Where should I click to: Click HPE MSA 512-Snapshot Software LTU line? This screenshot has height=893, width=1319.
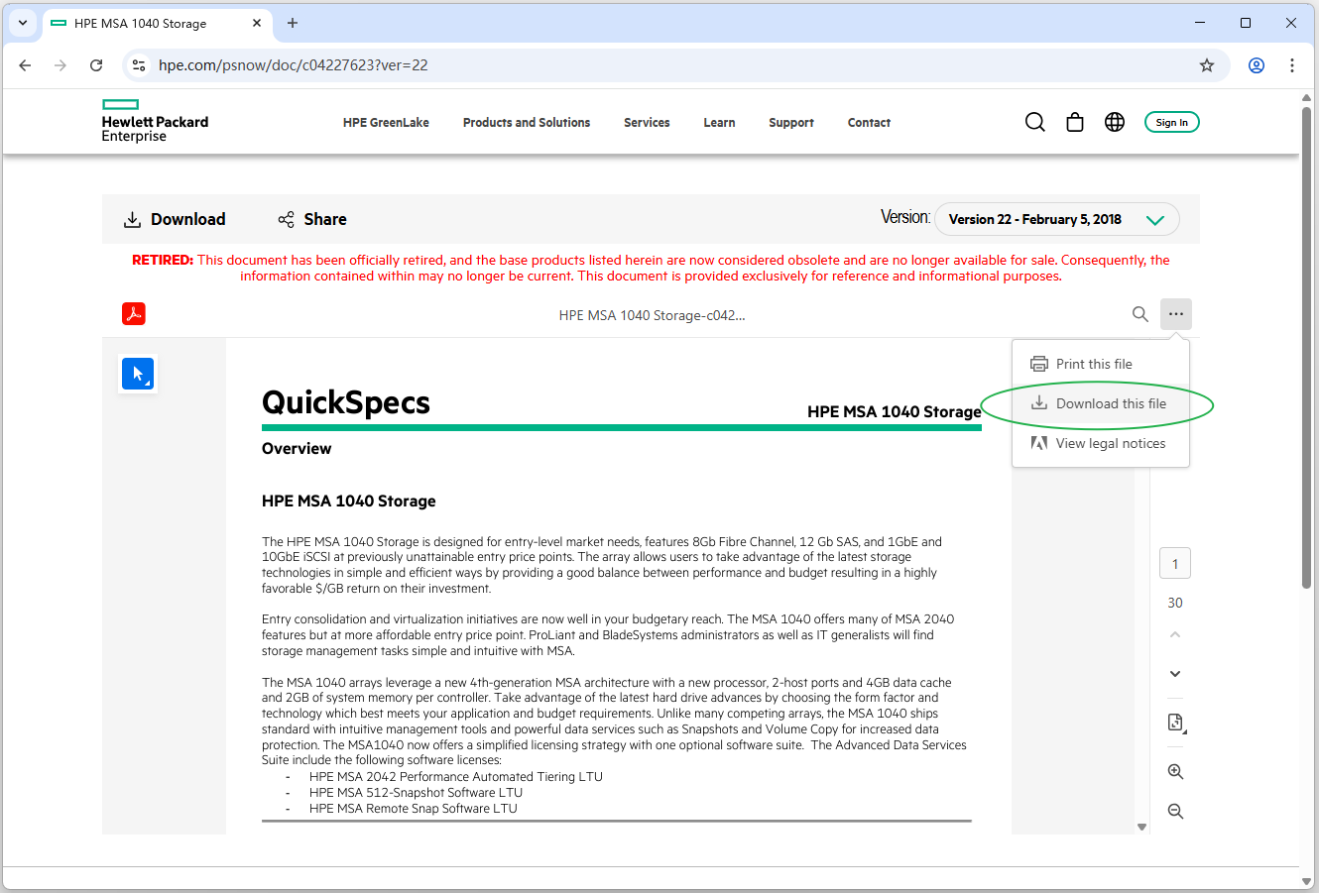[x=416, y=793]
